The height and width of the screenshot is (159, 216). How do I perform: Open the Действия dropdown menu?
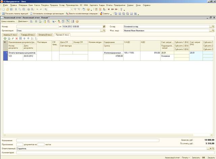coord(23,21)
